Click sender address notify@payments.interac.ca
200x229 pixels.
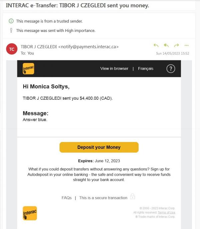pyautogui.click(x=88, y=47)
